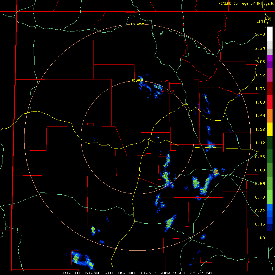Screen dimensions: 275x275
Task: Click the 50 NMI range ring label
Action: pyautogui.click(x=137, y=81)
